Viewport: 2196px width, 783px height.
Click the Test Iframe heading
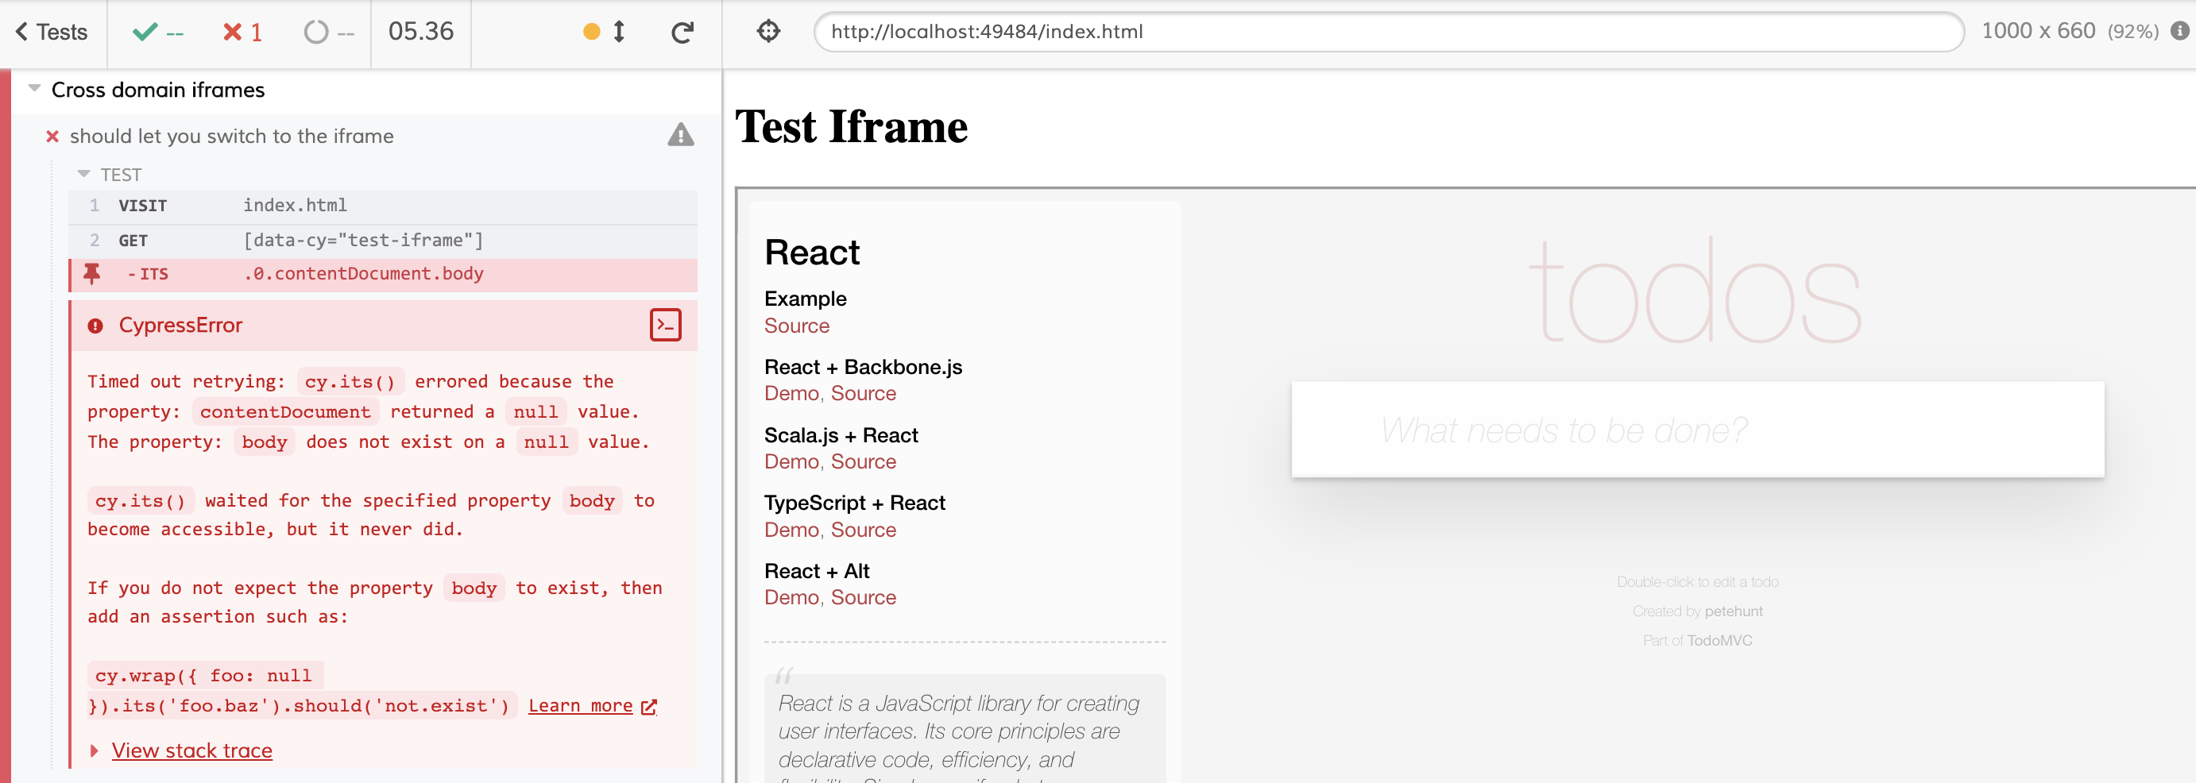pos(851,127)
